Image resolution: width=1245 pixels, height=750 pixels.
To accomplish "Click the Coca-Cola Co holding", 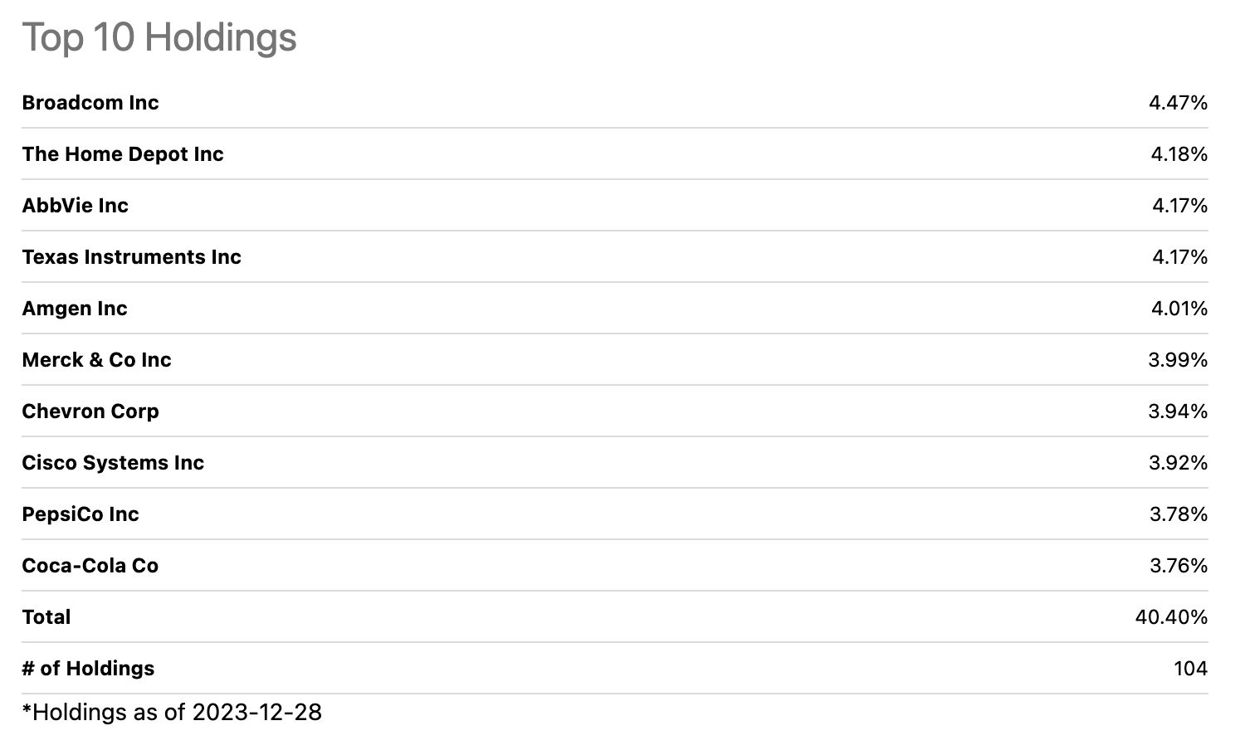I will [90, 566].
